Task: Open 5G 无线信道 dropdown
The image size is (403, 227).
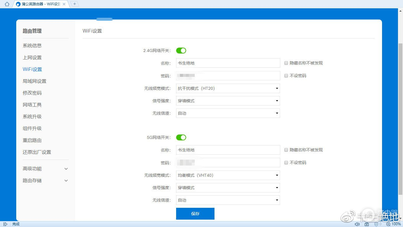Action: [228, 200]
